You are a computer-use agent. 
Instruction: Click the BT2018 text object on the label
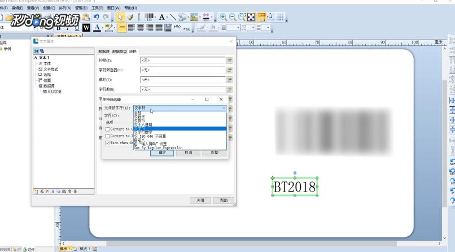pos(295,186)
